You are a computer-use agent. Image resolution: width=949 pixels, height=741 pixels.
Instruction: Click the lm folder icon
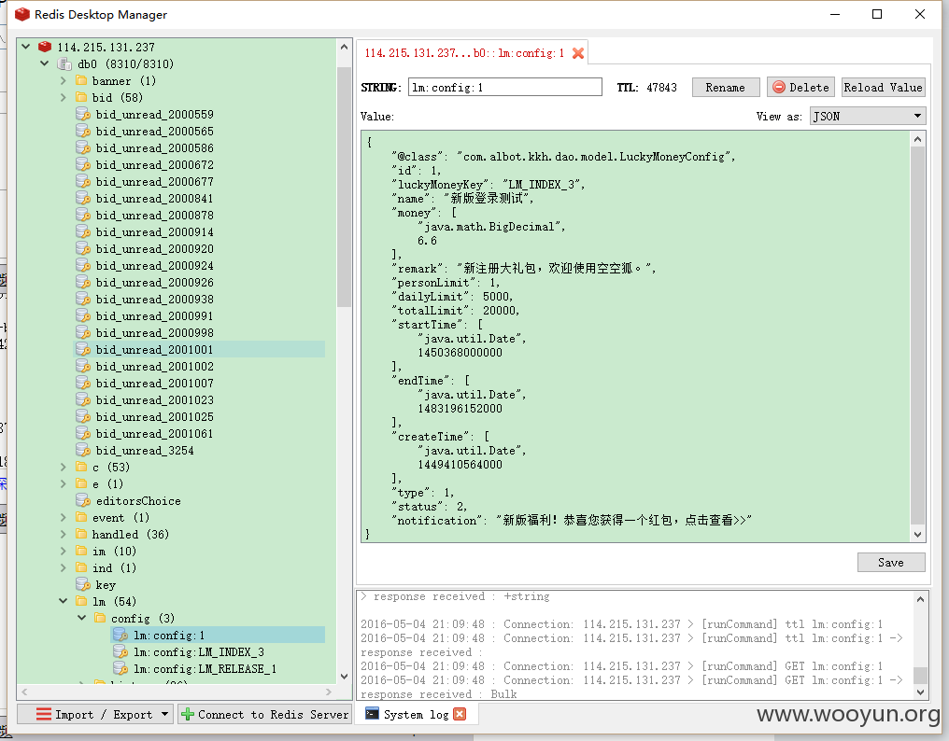(81, 601)
